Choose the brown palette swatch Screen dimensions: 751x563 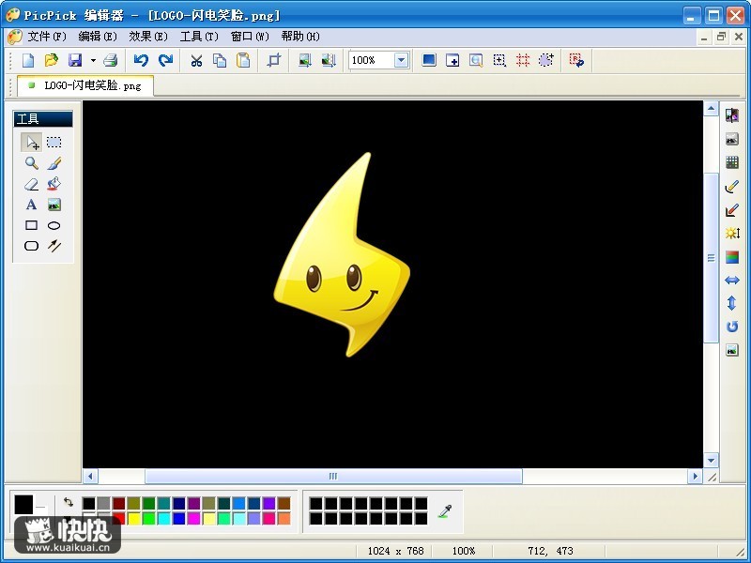tap(284, 503)
